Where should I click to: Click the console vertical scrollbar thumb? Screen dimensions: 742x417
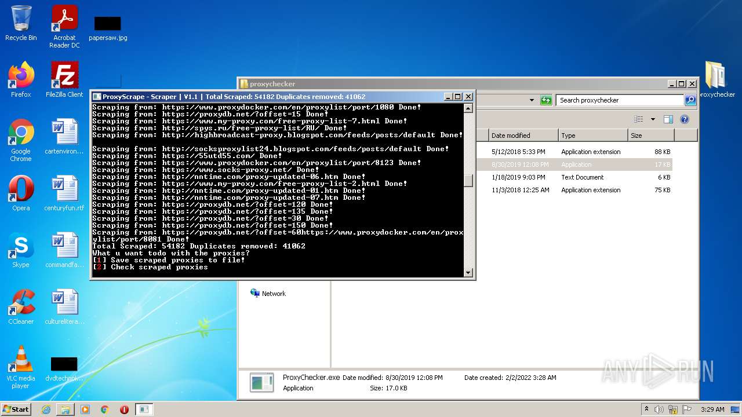[x=468, y=180]
